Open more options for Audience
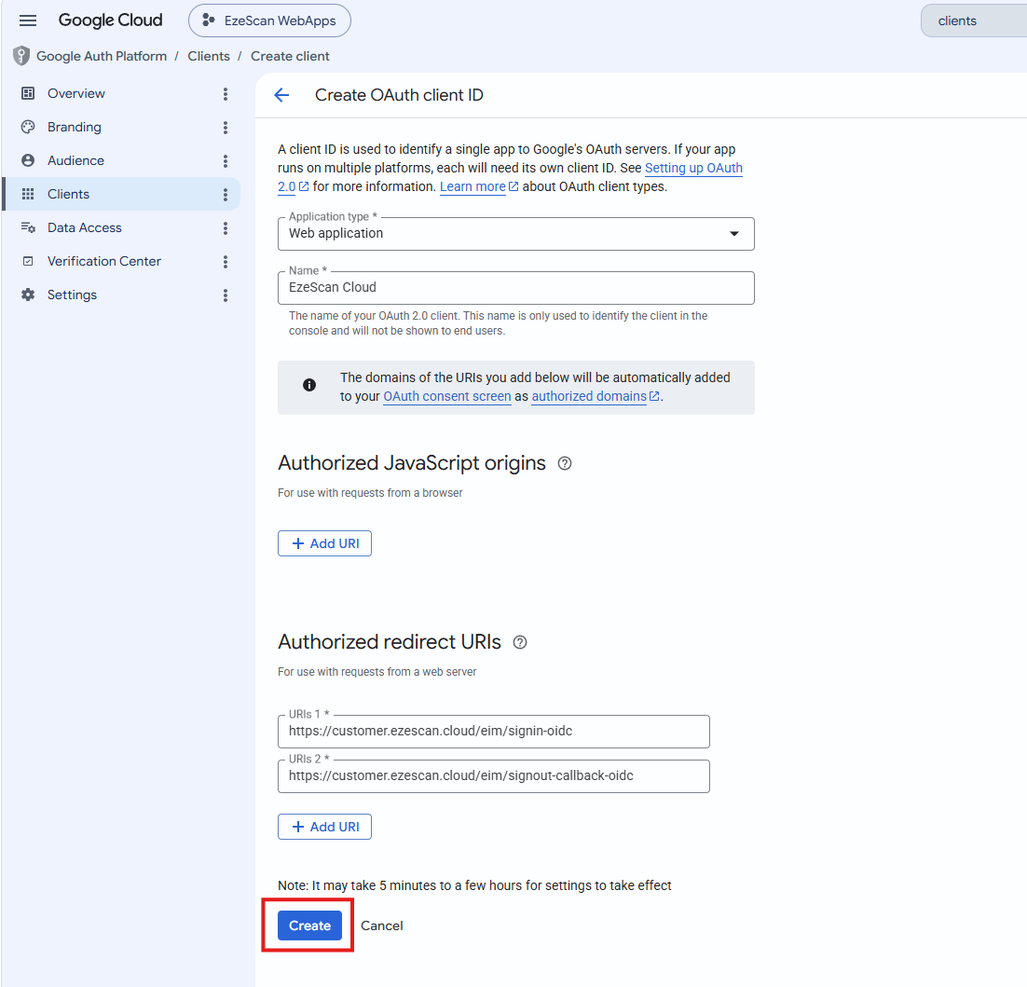The height and width of the screenshot is (987, 1027). coord(226,161)
